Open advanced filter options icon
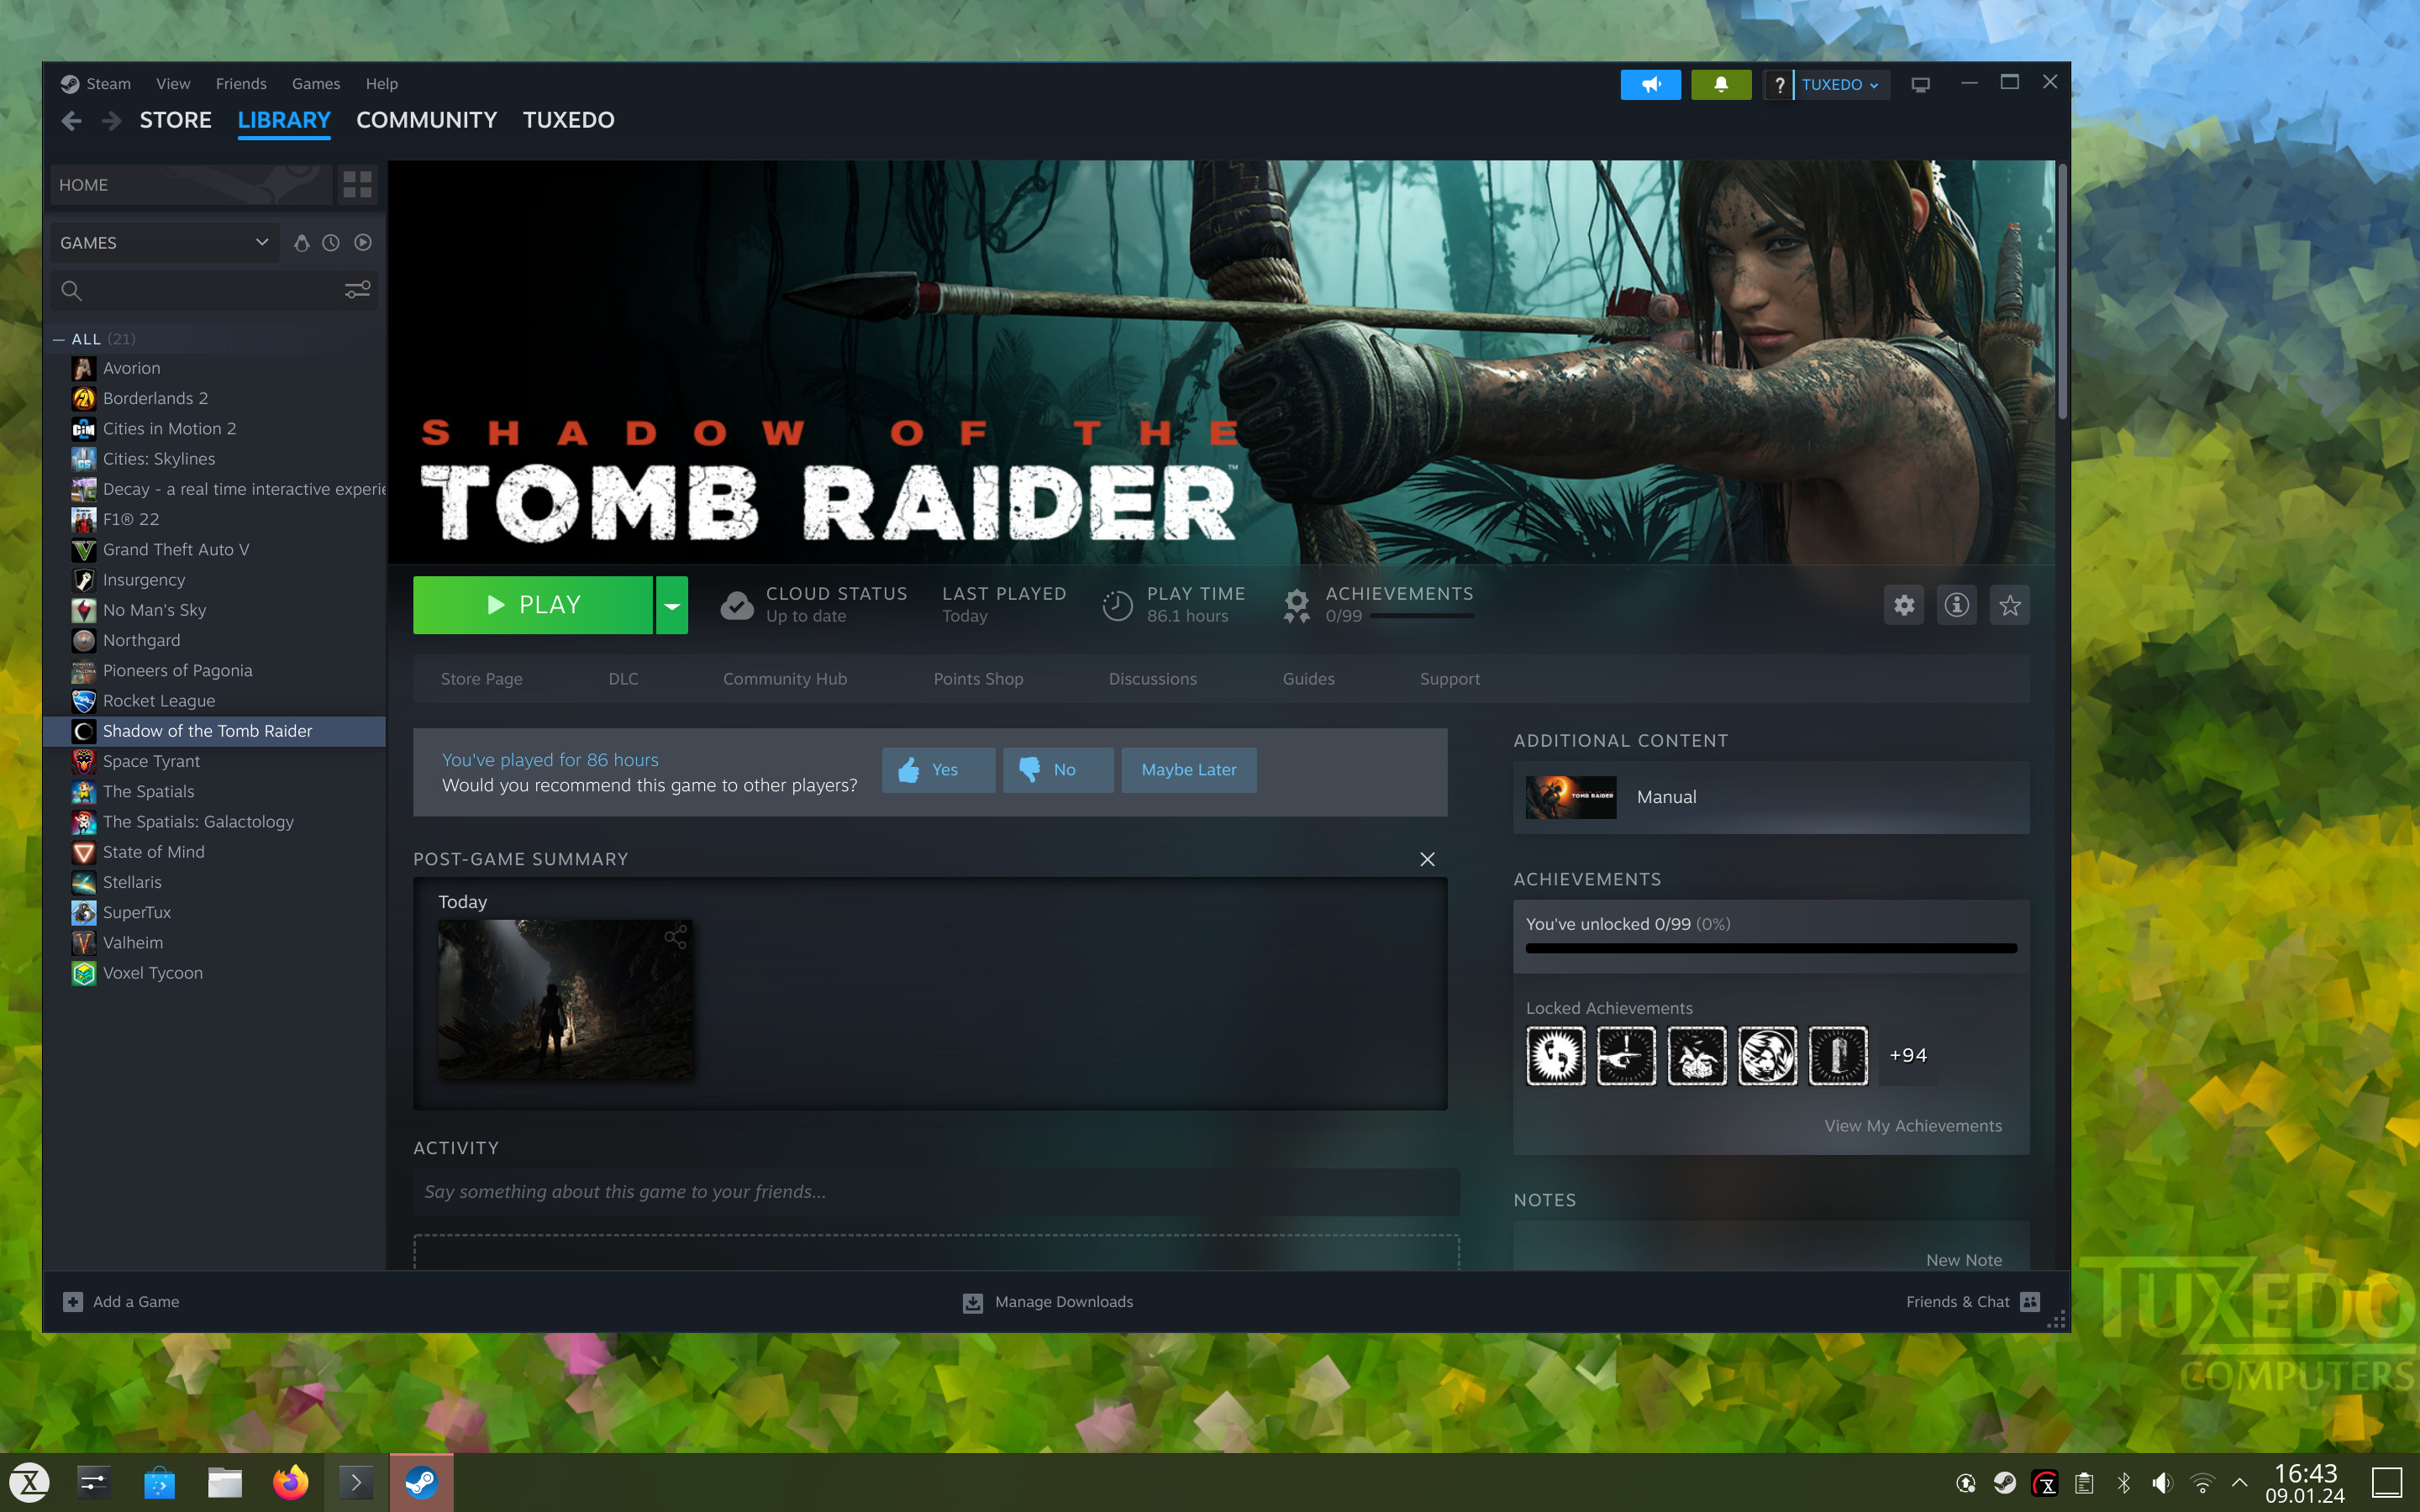 point(357,290)
